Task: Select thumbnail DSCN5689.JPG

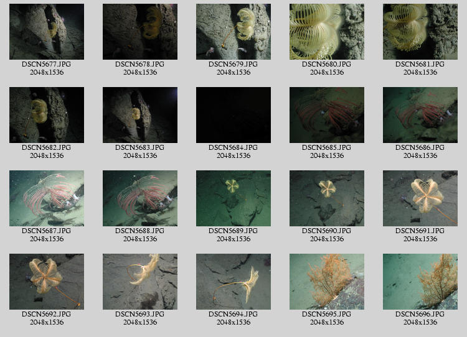Action: point(233,198)
